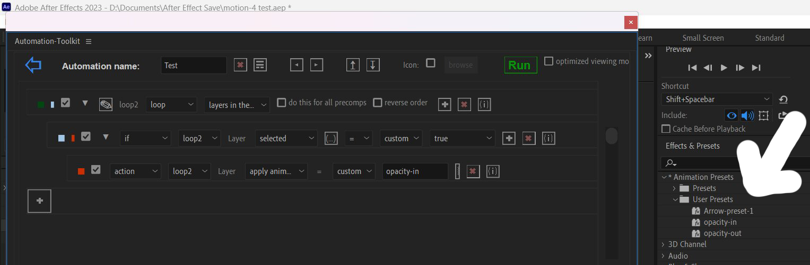Toggle overlays and layer controls icon in Include
Image resolution: width=810 pixels, height=265 pixels.
763,115
